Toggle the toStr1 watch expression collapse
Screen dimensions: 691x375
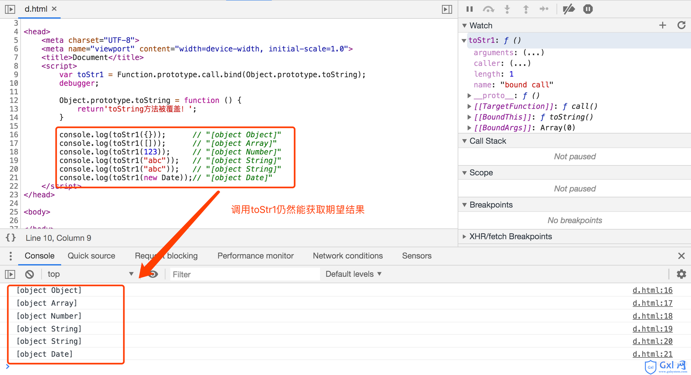464,41
